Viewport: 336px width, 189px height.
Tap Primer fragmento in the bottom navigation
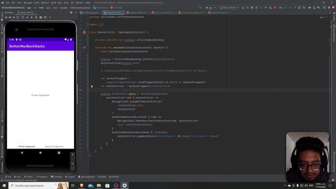tap(27, 146)
